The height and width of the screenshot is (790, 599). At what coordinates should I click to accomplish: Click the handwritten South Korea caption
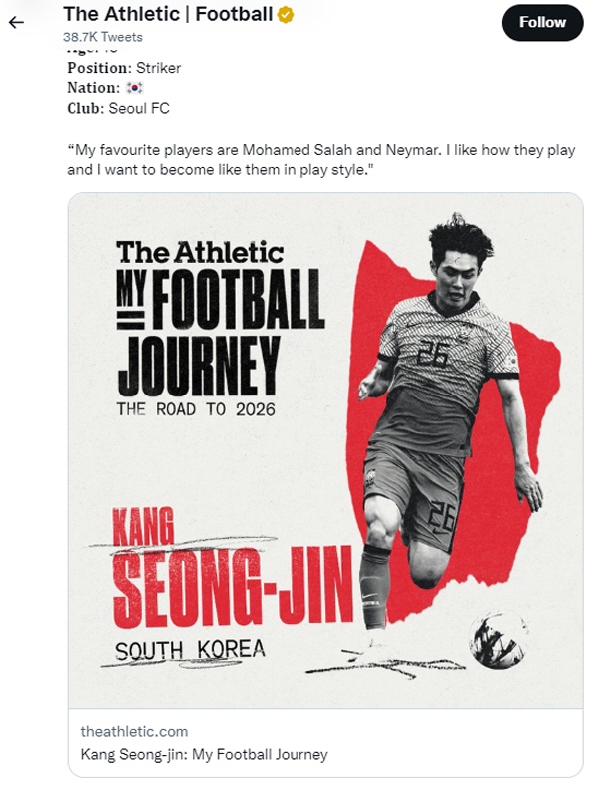tap(190, 650)
